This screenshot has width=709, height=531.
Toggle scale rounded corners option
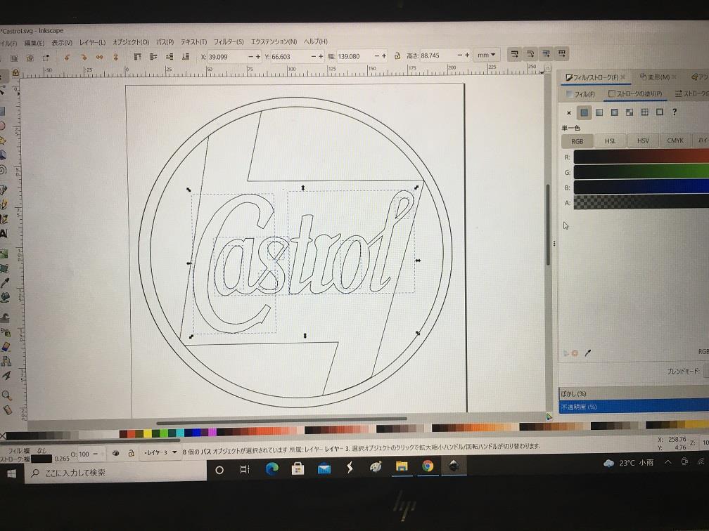530,54
